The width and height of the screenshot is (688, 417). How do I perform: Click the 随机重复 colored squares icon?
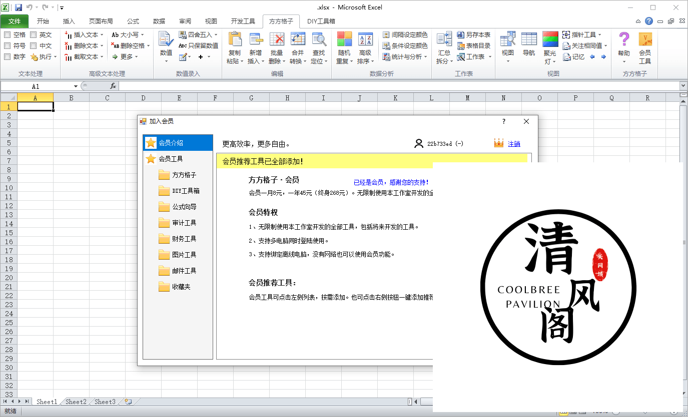click(x=344, y=39)
